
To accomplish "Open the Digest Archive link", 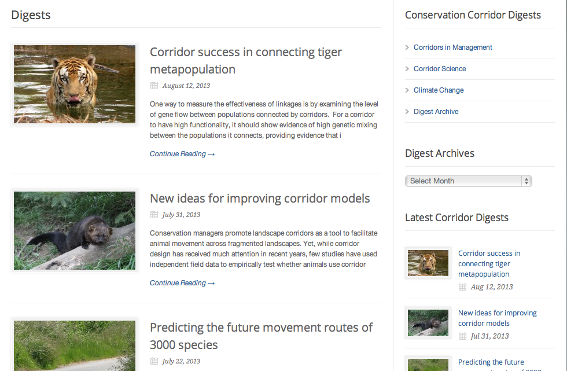I will pos(436,112).
